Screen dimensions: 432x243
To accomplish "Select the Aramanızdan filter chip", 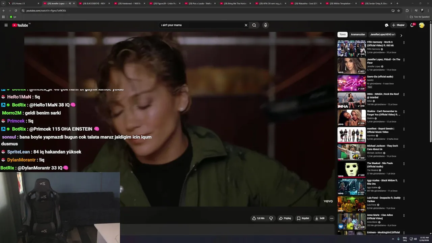I will tap(358, 34).
